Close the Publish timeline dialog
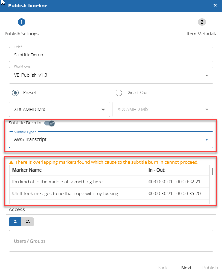This screenshot has width=222, height=275. (x=215, y=6)
